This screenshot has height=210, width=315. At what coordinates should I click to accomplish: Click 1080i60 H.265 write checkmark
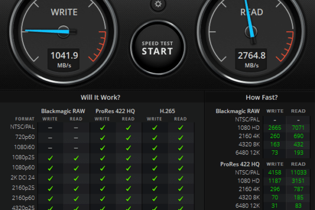pyautogui.click(x=155, y=148)
